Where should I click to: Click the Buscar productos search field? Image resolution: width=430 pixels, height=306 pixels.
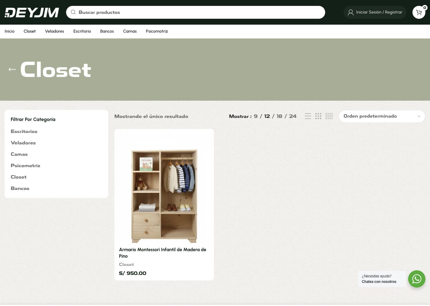(195, 12)
